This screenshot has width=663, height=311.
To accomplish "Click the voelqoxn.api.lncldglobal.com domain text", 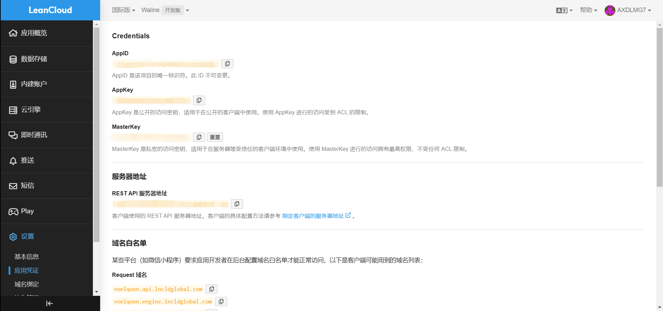I will [158, 289].
